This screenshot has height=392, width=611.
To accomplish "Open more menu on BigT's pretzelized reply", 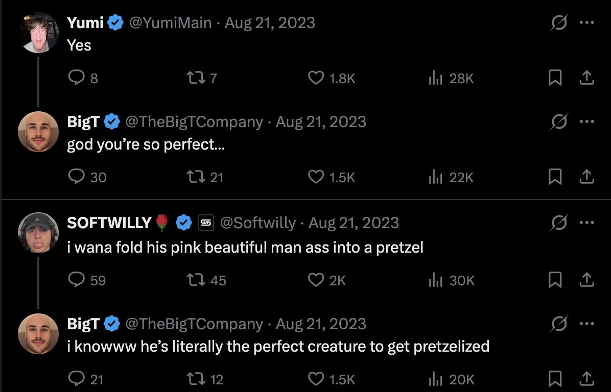I will pos(586,324).
